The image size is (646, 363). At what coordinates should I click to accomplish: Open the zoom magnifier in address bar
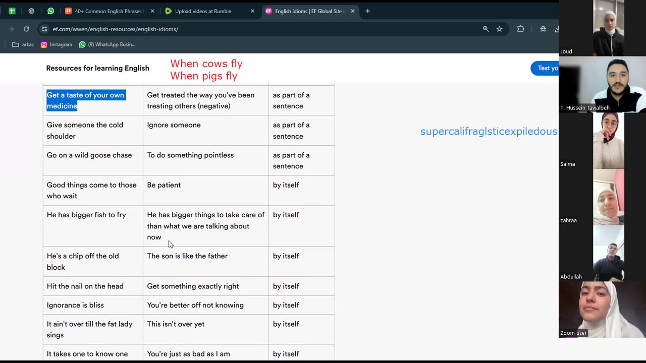click(486, 29)
